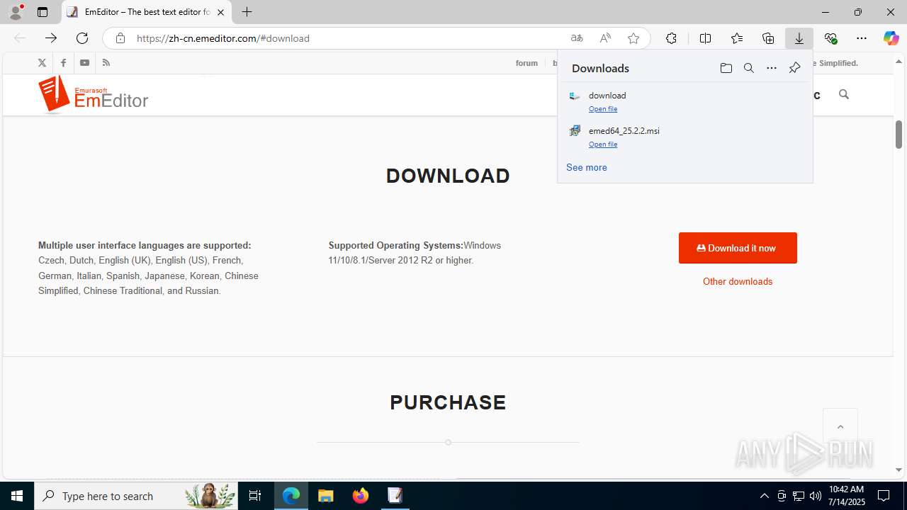Image resolution: width=907 pixels, height=510 pixels.
Task: Launch Firefox from the taskbar
Action: point(361,496)
